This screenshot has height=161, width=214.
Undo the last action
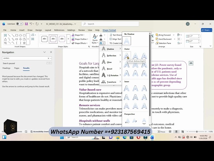31,24
